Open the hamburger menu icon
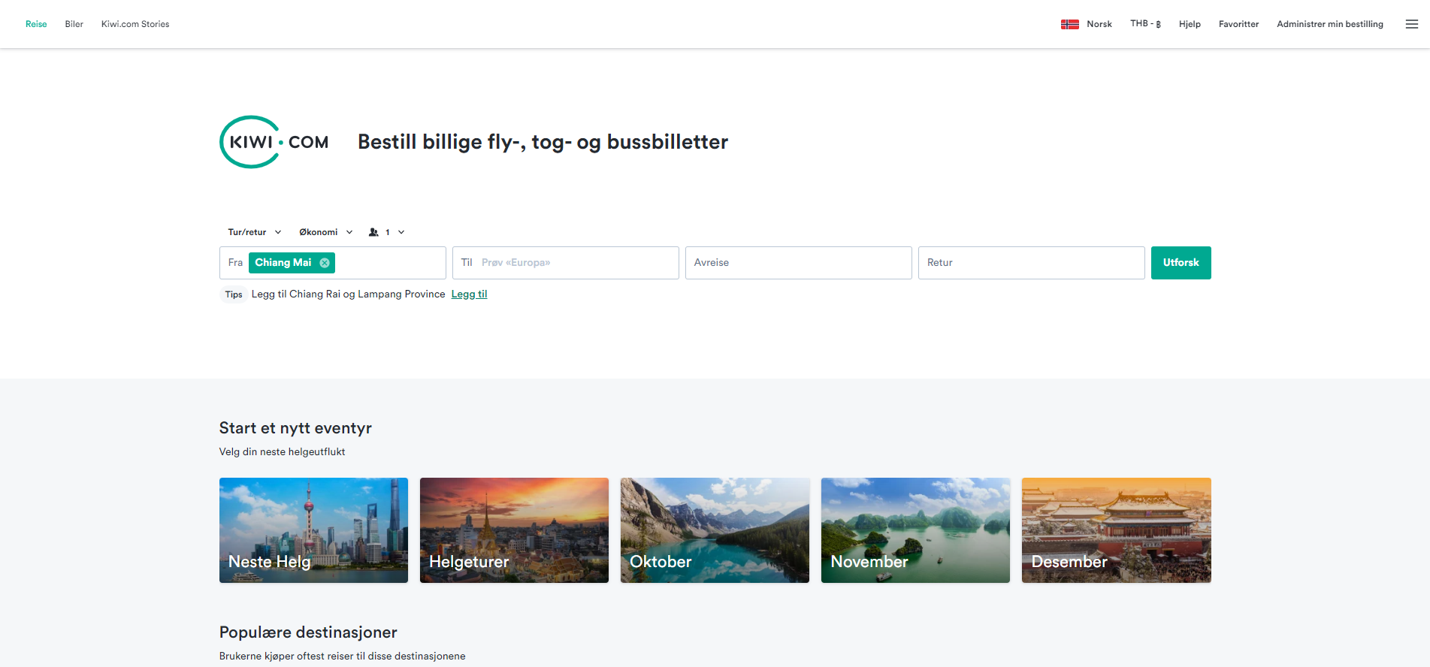This screenshot has height=667, width=1430. (x=1411, y=24)
